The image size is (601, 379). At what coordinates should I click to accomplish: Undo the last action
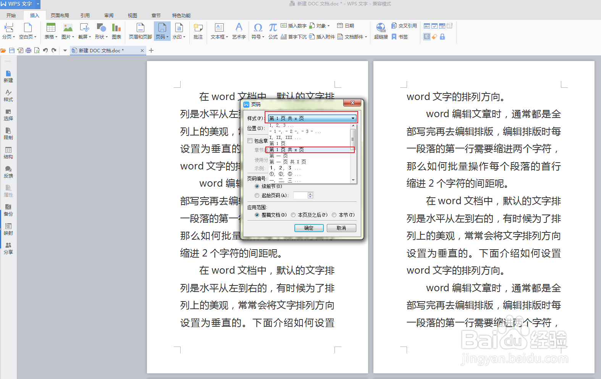click(45, 50)
